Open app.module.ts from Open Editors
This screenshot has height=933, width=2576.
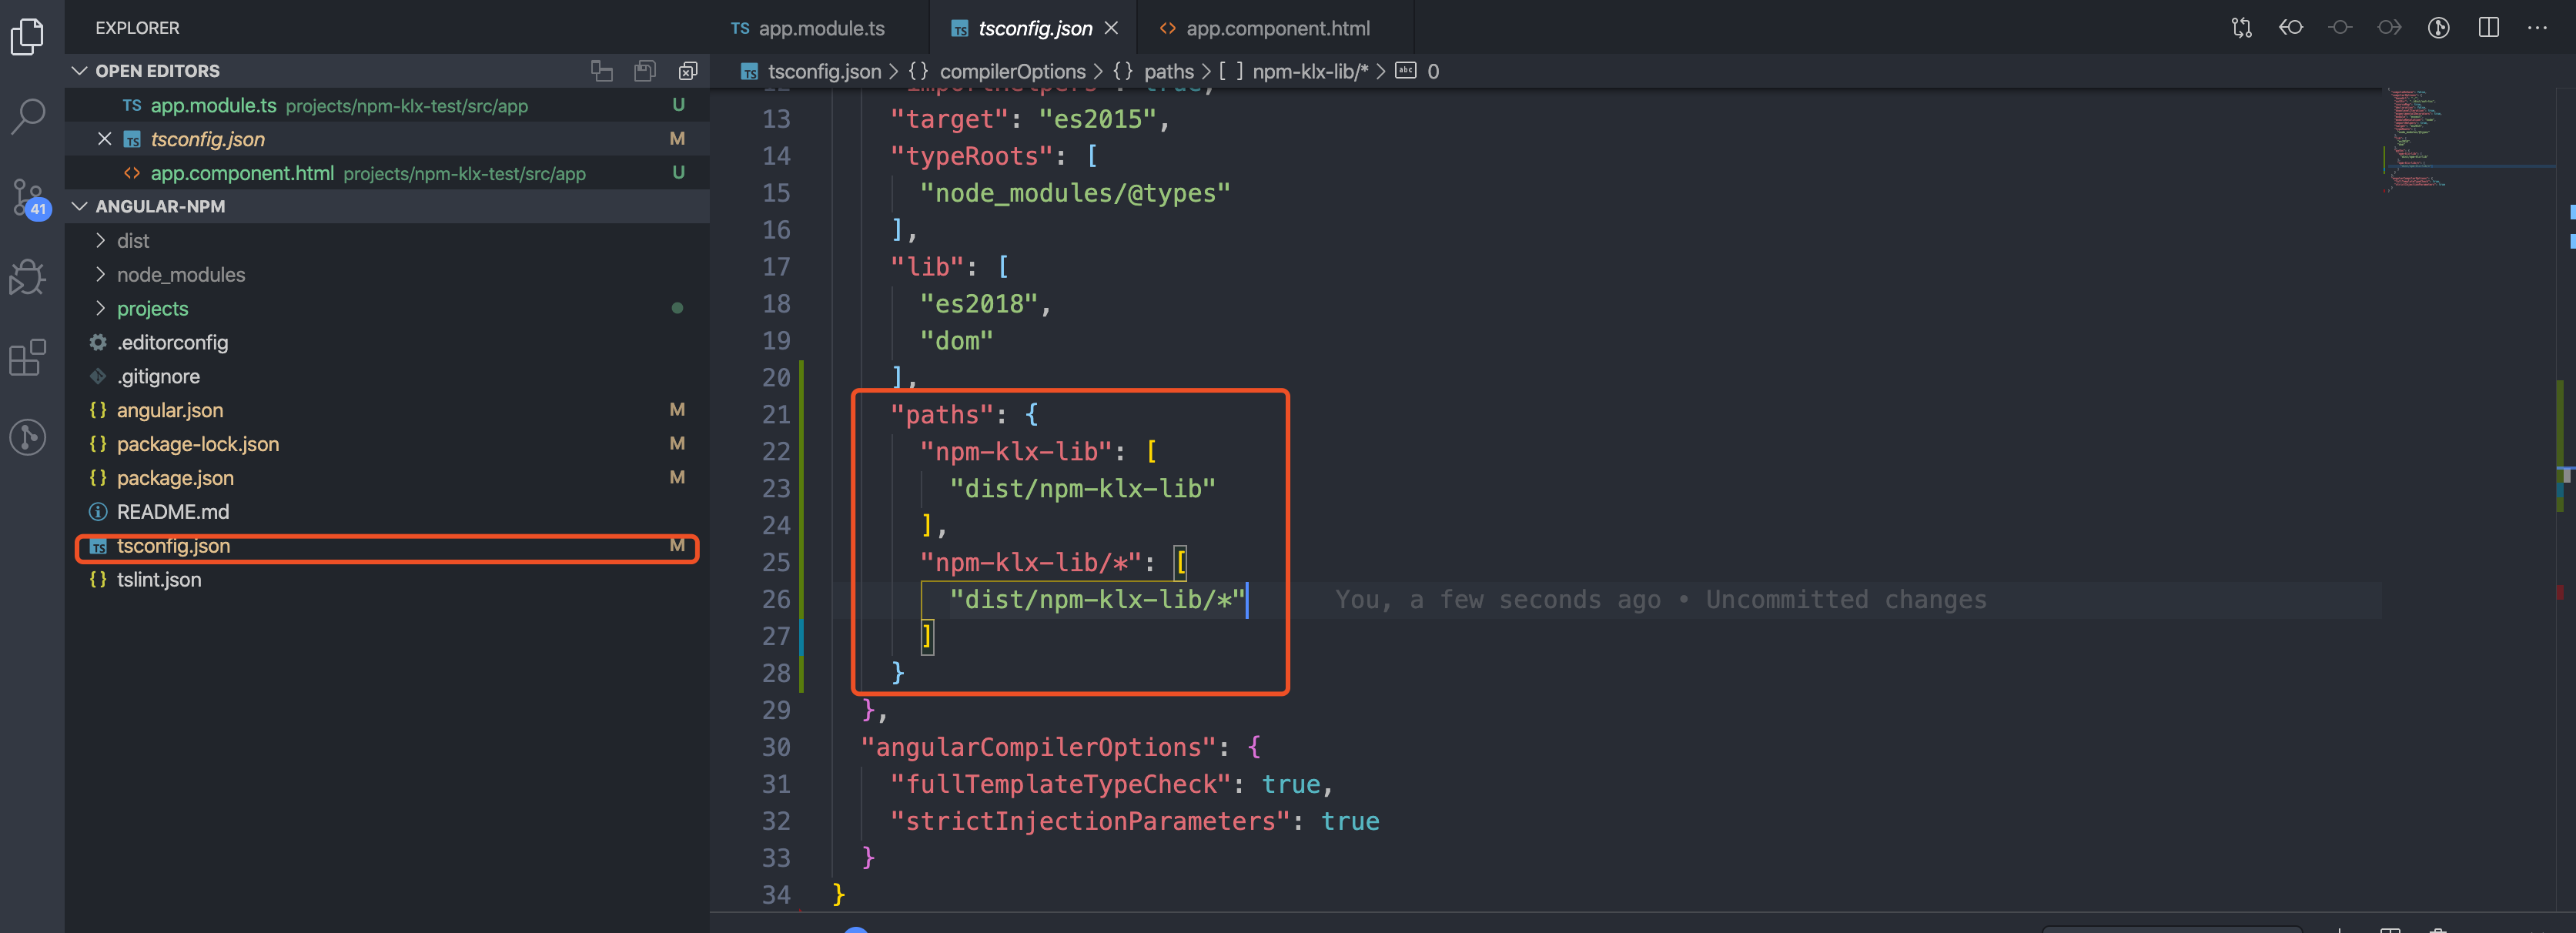(x=386, y=105)
